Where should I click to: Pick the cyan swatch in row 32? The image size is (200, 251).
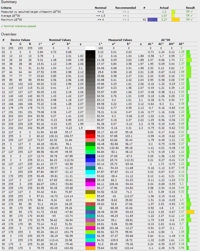coord(90,171)
